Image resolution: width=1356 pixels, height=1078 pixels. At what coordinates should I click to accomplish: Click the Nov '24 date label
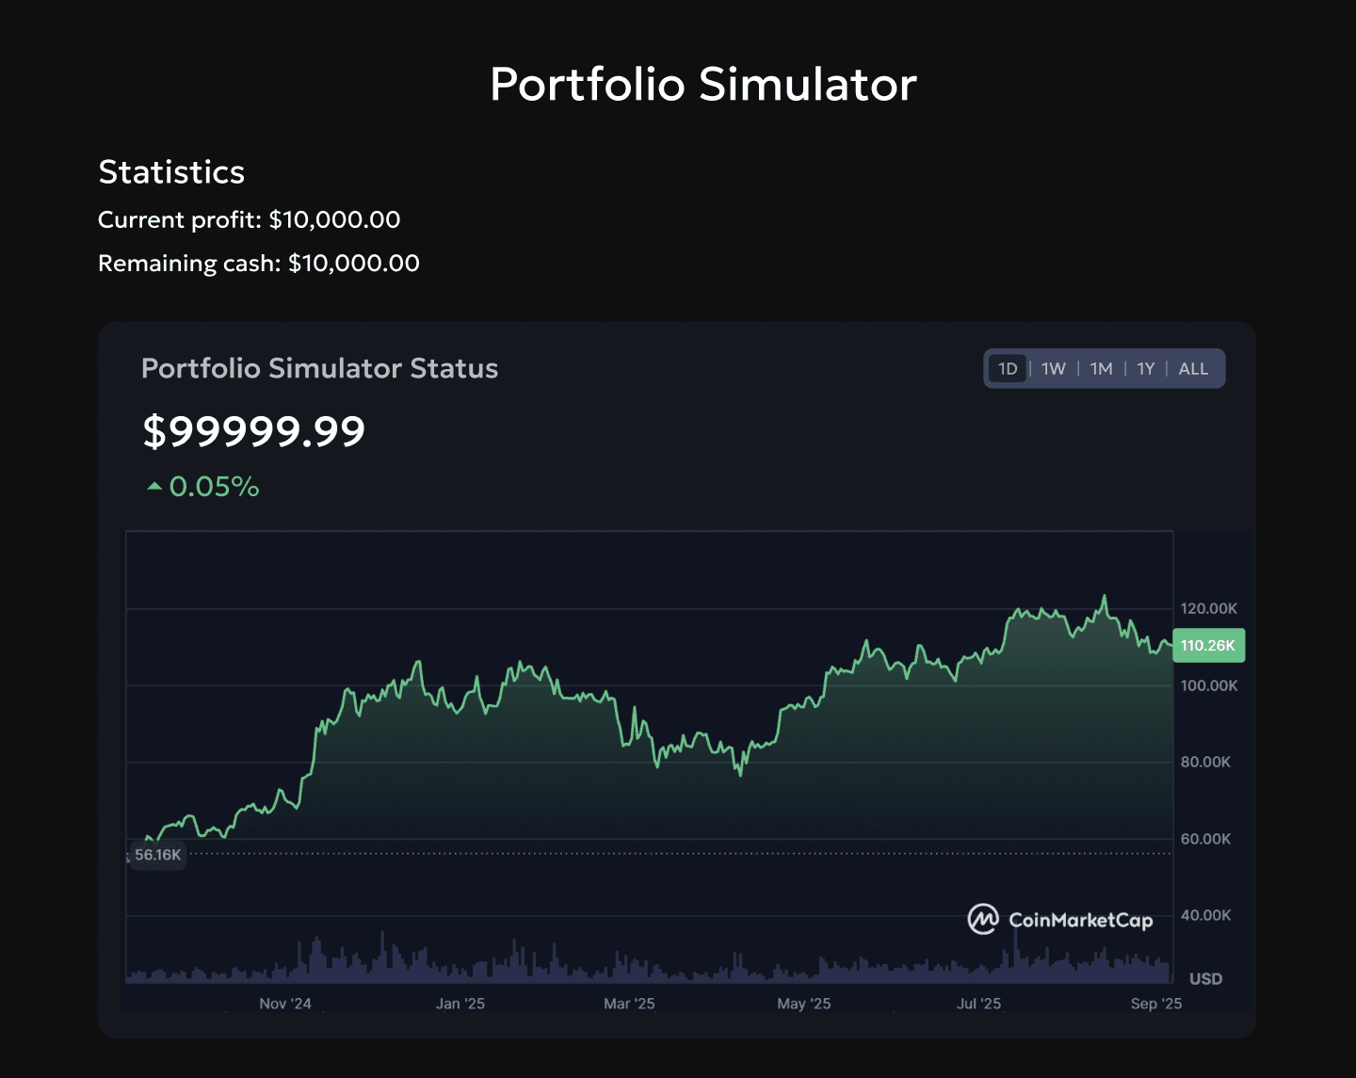284,1004
